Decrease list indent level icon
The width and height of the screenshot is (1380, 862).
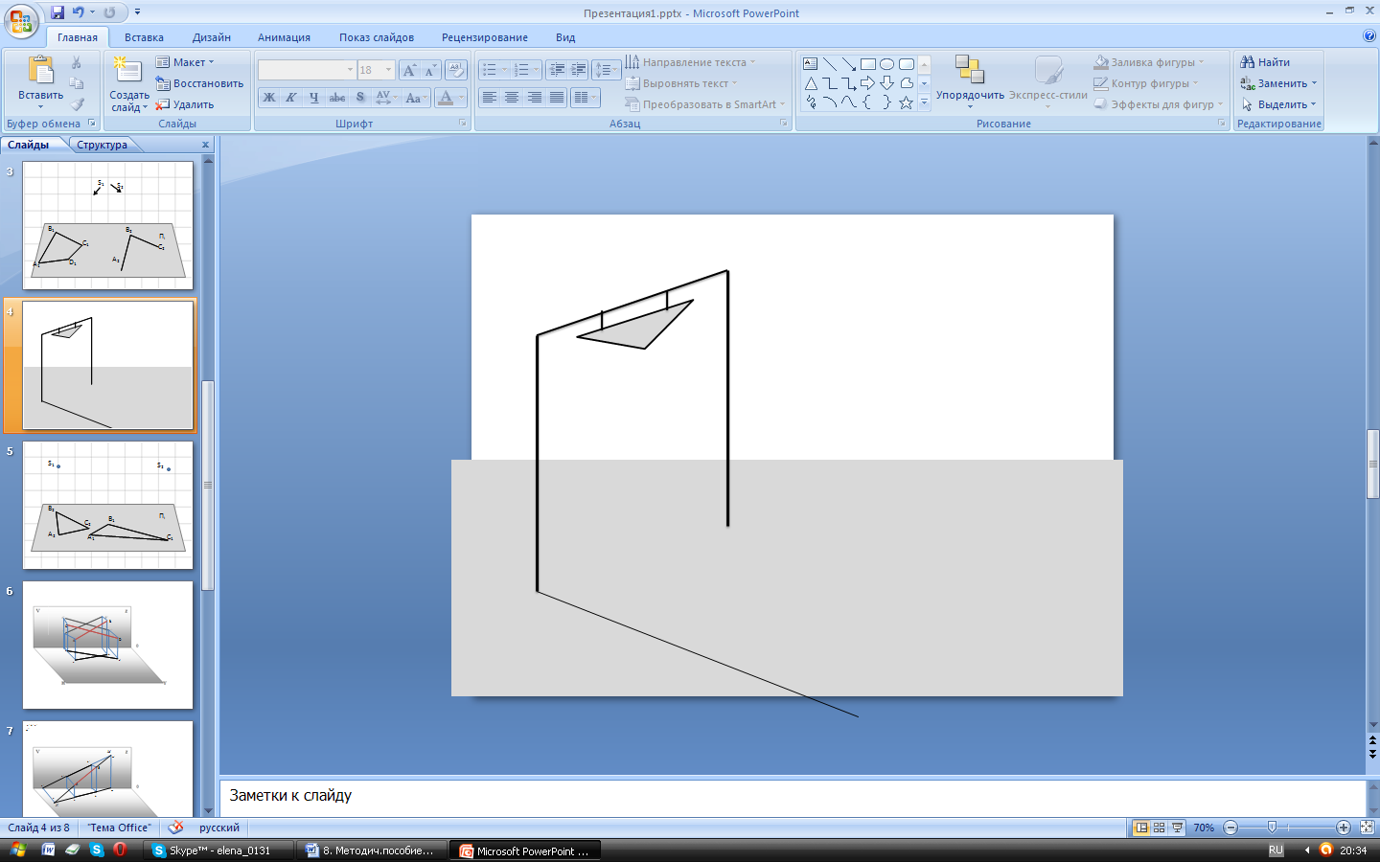(x=557, y=70)
